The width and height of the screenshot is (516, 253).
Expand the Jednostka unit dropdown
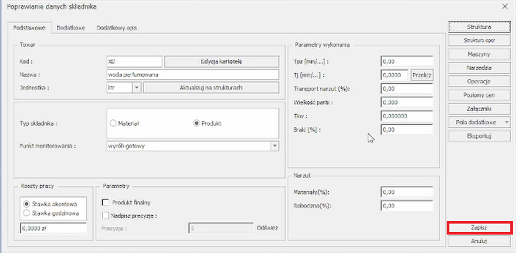click(x=136, y=87)
